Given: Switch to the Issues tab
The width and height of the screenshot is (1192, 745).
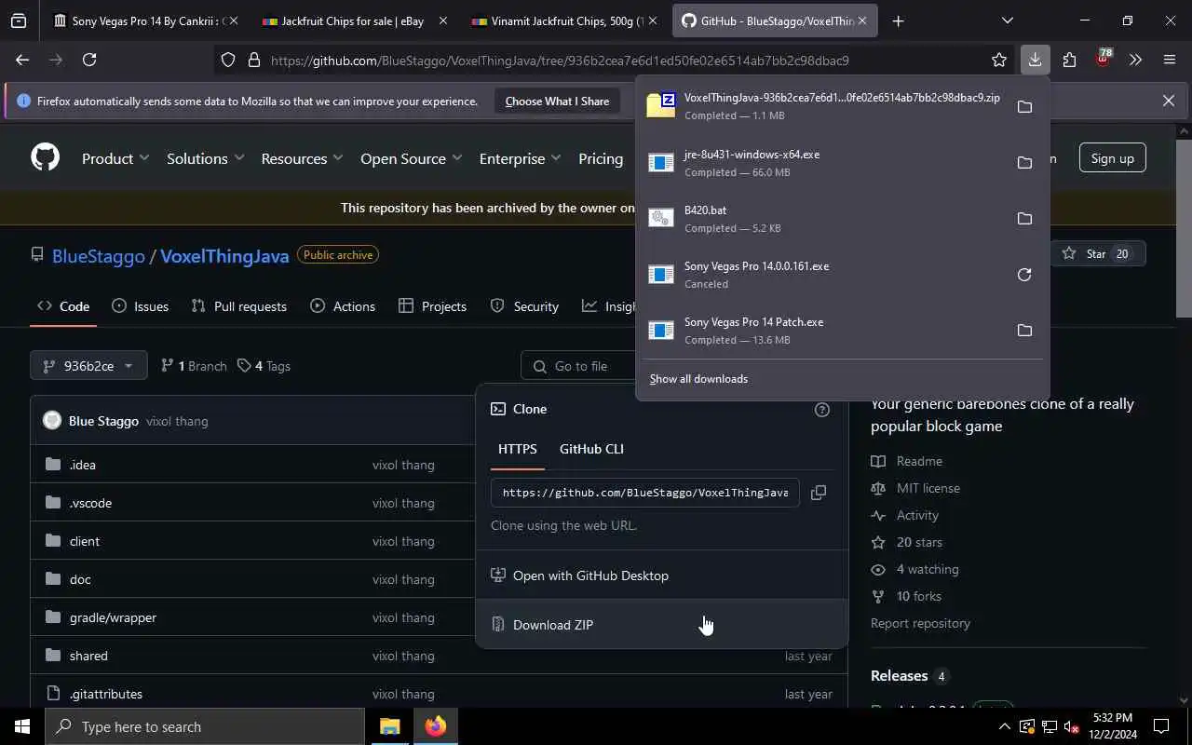Looking at the screenshot, I should tap(140, 306).
